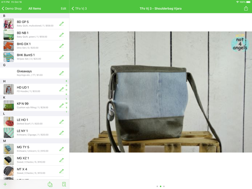Tap status bar time 4:11 PM
This screenshot has height=189, width=252.
click(x=5, y=2)
